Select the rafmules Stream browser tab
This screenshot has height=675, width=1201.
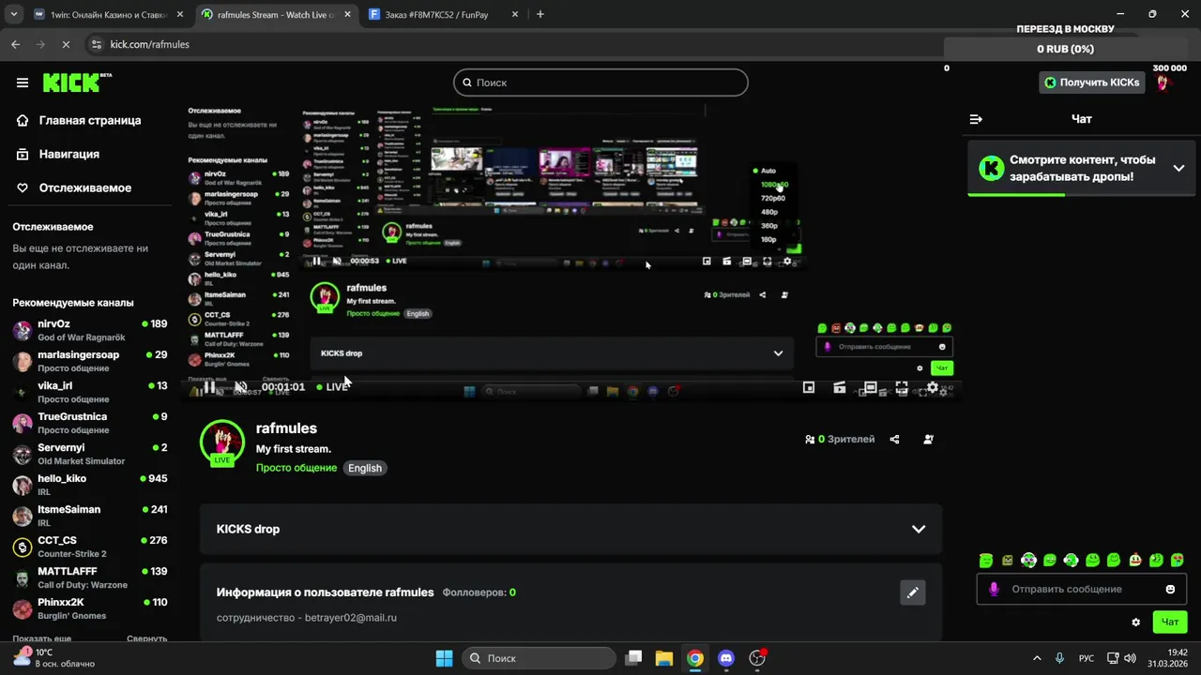click(276, 15)
